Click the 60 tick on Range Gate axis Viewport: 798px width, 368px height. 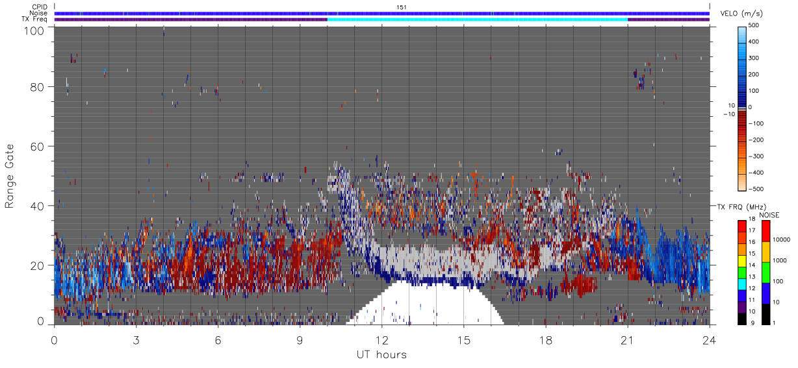[x=37, y=147]
